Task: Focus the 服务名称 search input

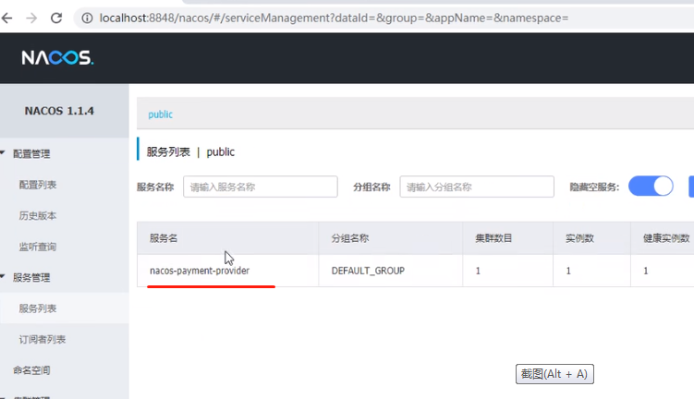Action: [261, 187]
